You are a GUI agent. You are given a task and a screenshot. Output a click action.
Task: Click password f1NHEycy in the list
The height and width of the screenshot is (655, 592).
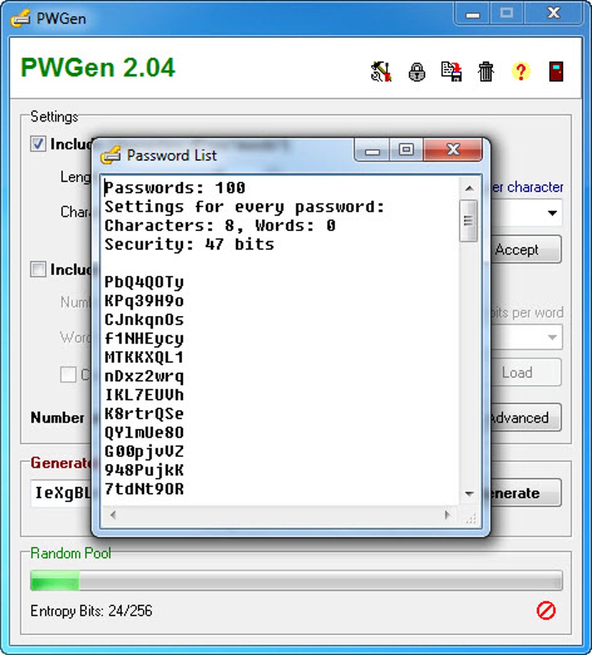[144, 339]
